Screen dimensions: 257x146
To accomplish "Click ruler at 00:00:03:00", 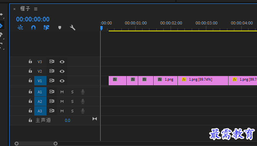I will [206, 23].
